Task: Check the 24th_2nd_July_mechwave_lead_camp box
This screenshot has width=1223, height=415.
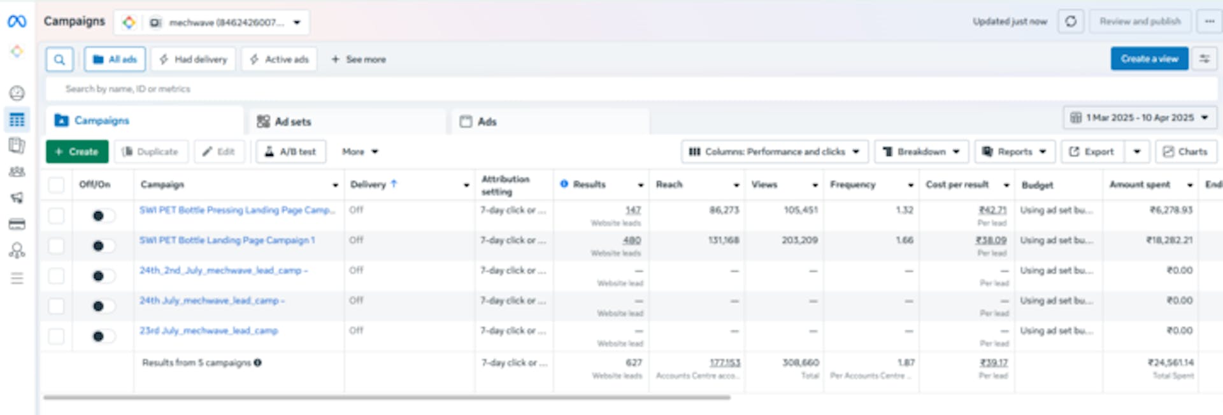Action: click(57, 276)
